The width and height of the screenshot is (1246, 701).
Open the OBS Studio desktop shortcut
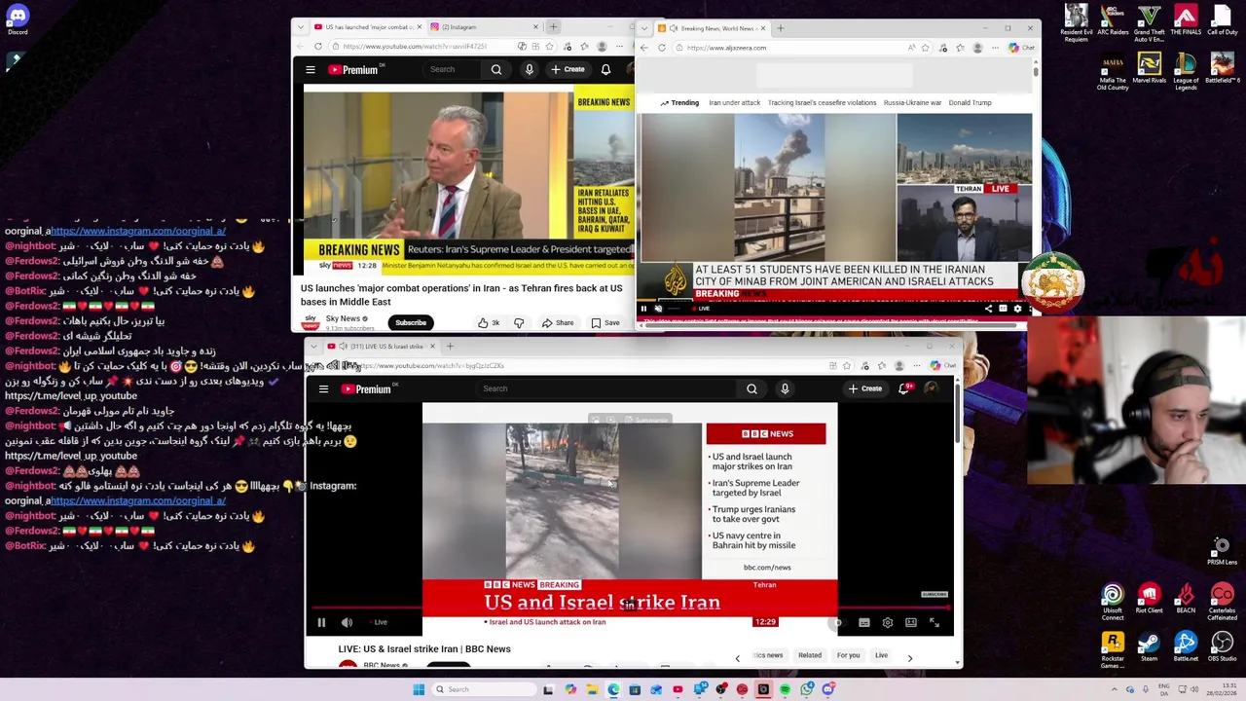(x=1222, y=647)
